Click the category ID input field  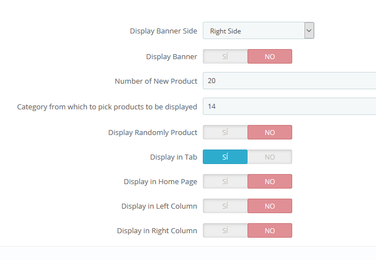click(x=289, y=106)
